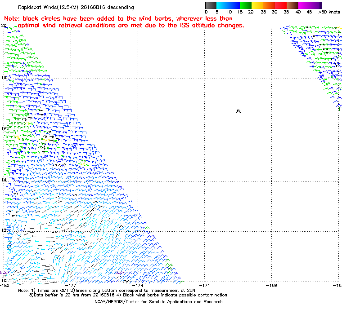
Task: Click the longitude label '-168'
Action: pos(271,285)
